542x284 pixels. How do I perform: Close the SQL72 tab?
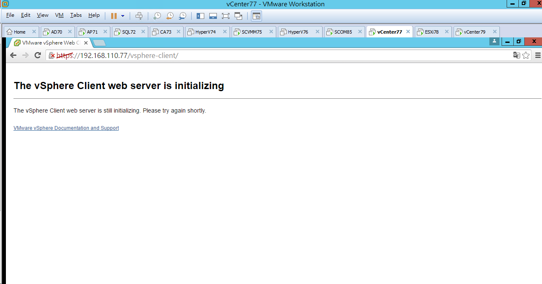(x=143, y=32)
